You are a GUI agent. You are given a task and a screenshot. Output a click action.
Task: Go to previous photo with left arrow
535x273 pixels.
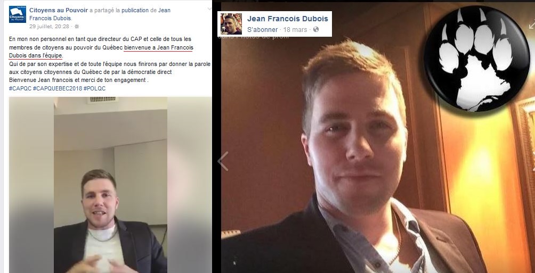pos(223,161)
